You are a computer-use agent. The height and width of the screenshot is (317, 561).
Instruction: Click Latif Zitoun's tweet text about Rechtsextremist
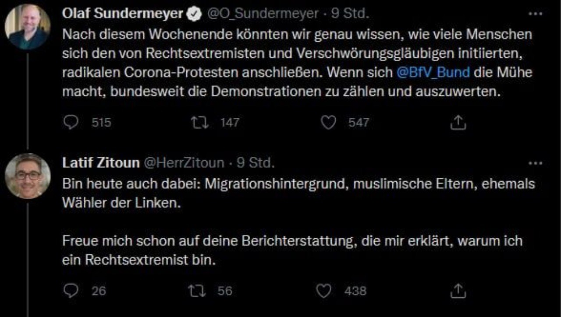(292, 250)
